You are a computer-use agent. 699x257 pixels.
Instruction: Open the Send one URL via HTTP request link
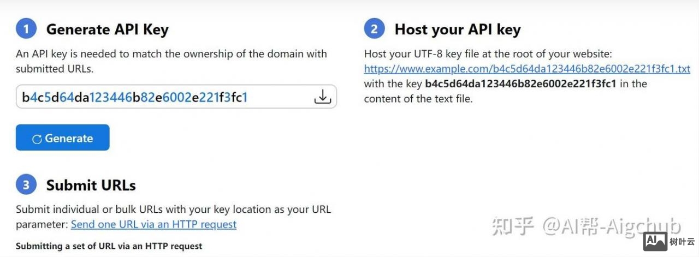pos(153,224)
